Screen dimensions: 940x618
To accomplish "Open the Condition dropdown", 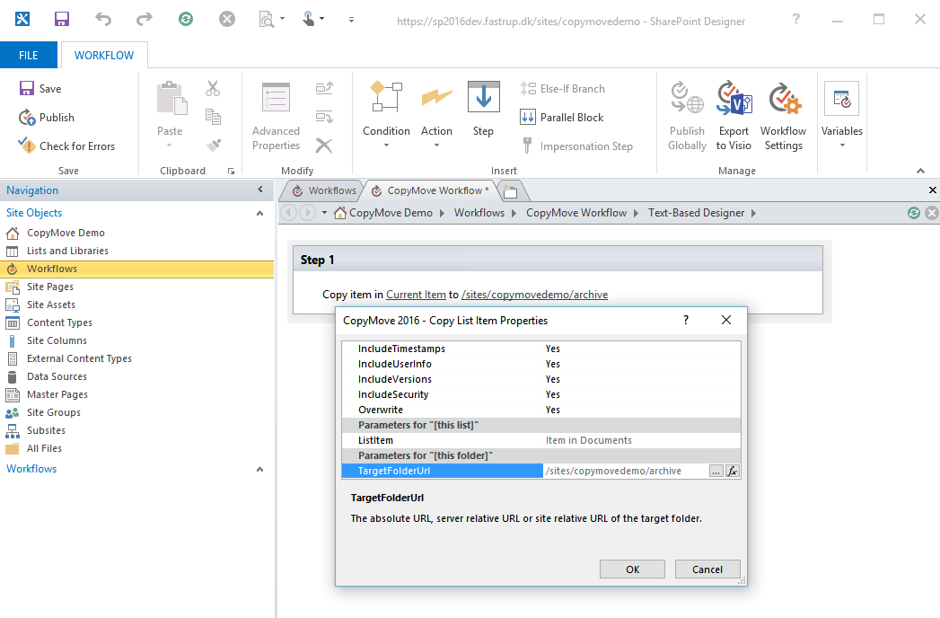I will tap(386, 137).
